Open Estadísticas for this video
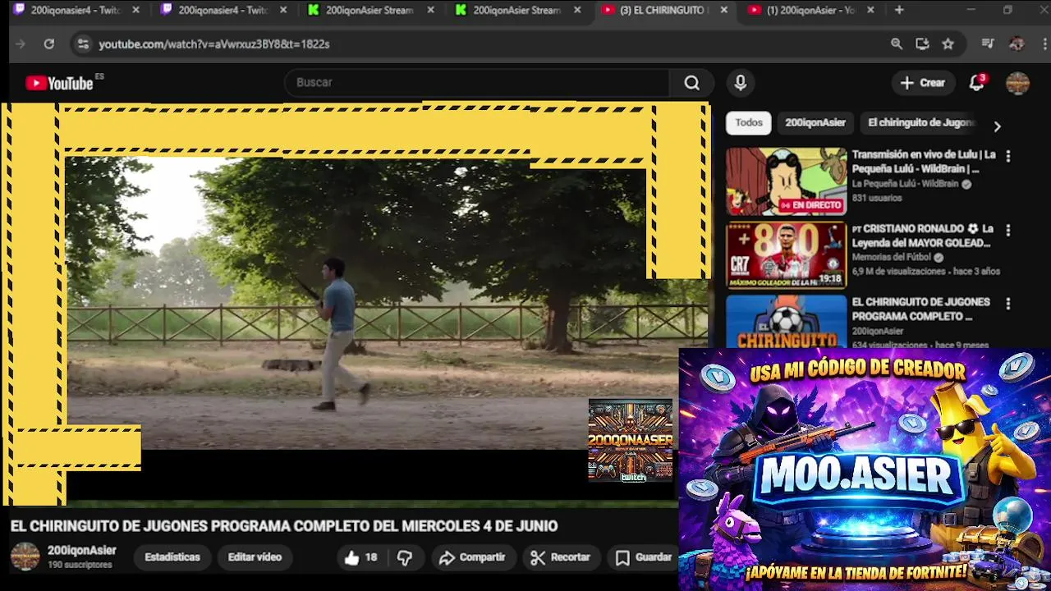Screen dimensions: 1051x591 click(172, 557)
